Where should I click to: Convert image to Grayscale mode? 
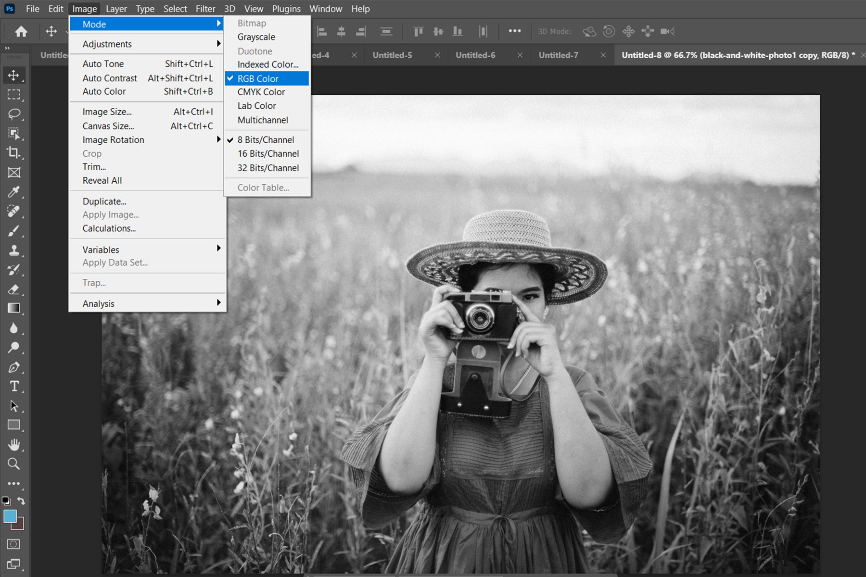[267, 37]
